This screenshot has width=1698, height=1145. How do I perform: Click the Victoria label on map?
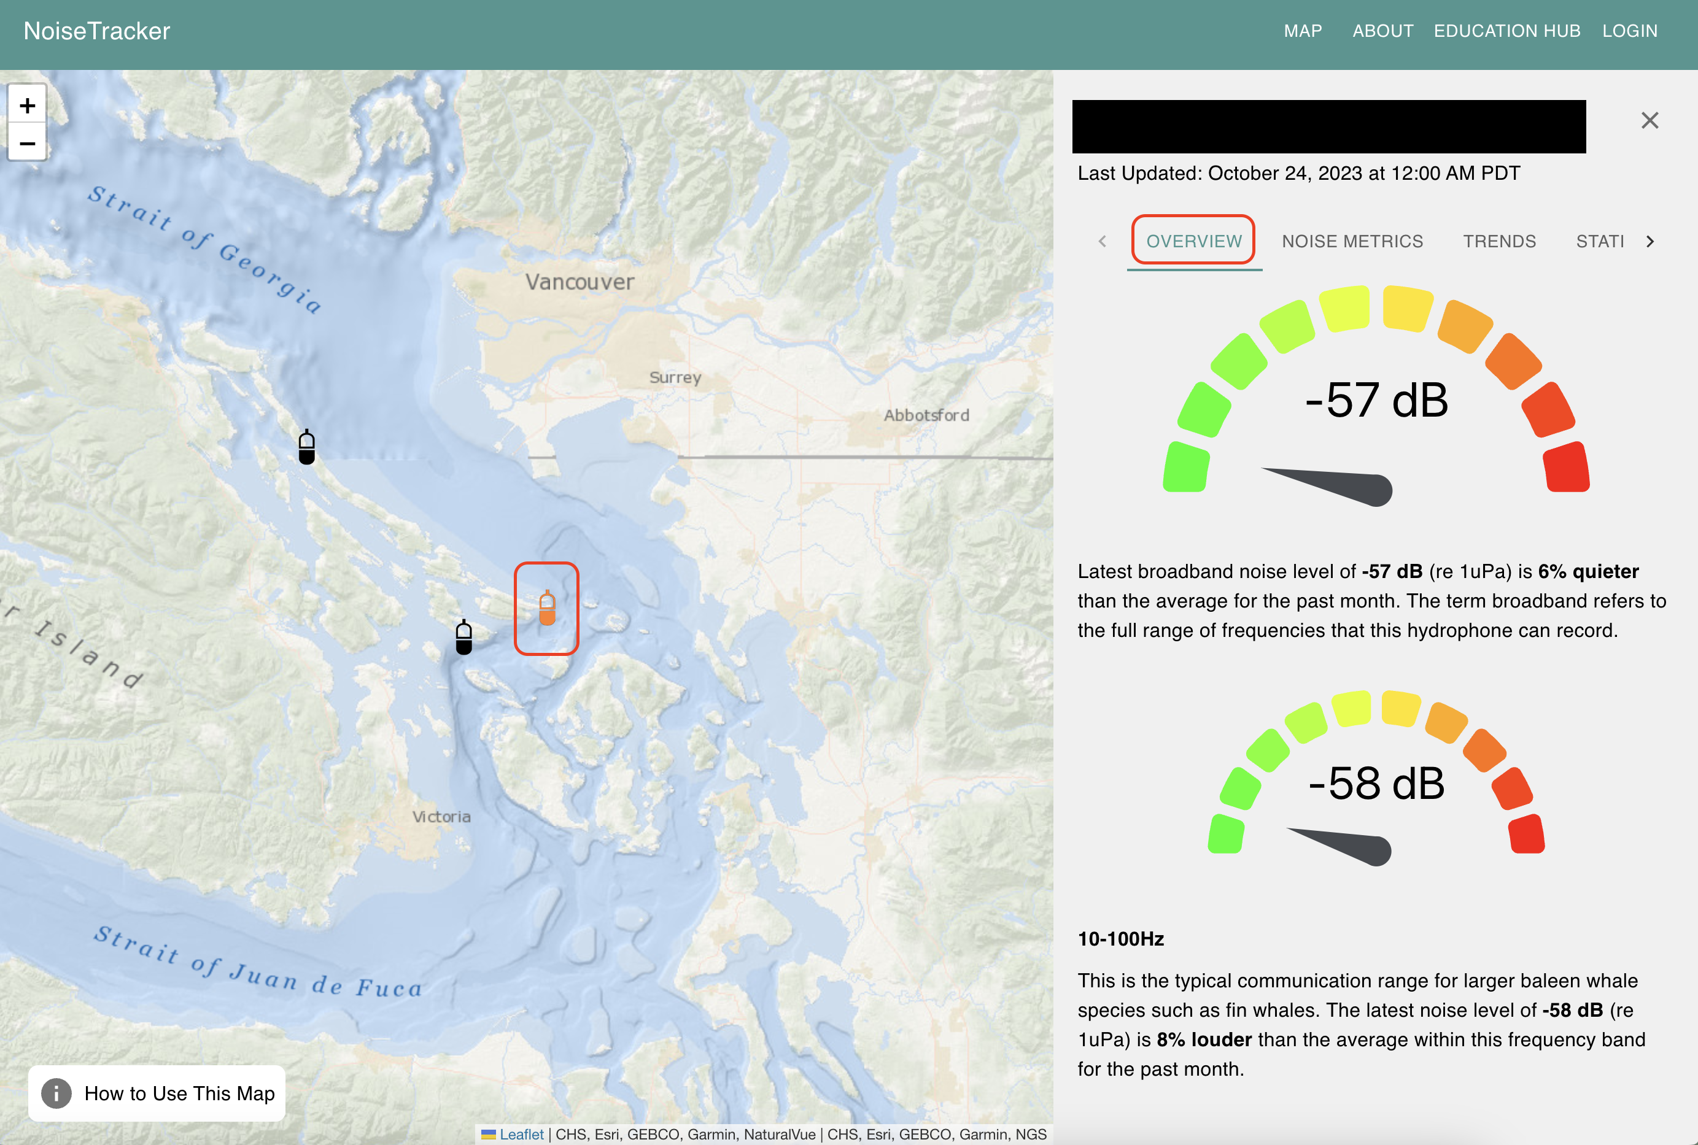(441, 816)
